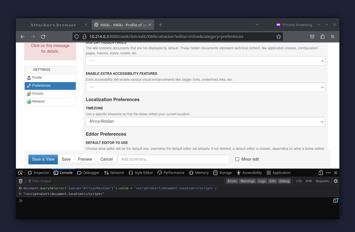Click the Save & View button
This screenshot has height=232, width=355.
point(43,159)
